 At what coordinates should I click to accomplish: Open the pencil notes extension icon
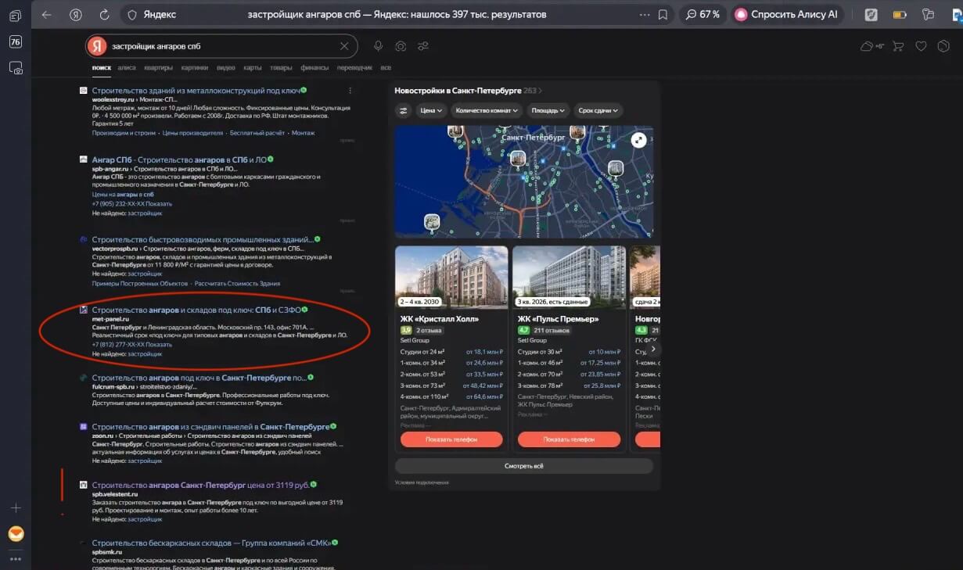[x=871, y=15]
